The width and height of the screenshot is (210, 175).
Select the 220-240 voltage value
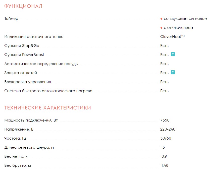click(168, 129)
